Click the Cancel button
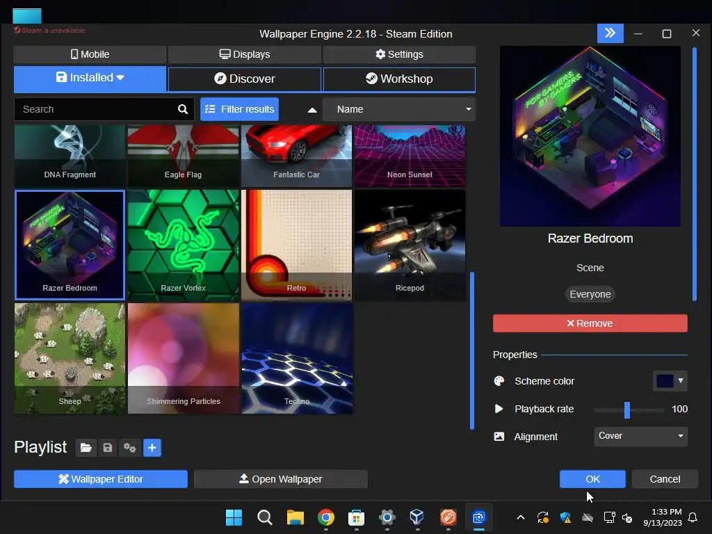 coord(665,479)
